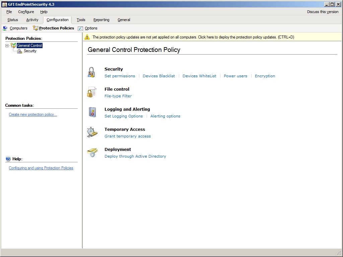Image resolution: width=343 pixels, height=257 pixels.
Task: Open the Alerting options link
Action: point(165,116)
